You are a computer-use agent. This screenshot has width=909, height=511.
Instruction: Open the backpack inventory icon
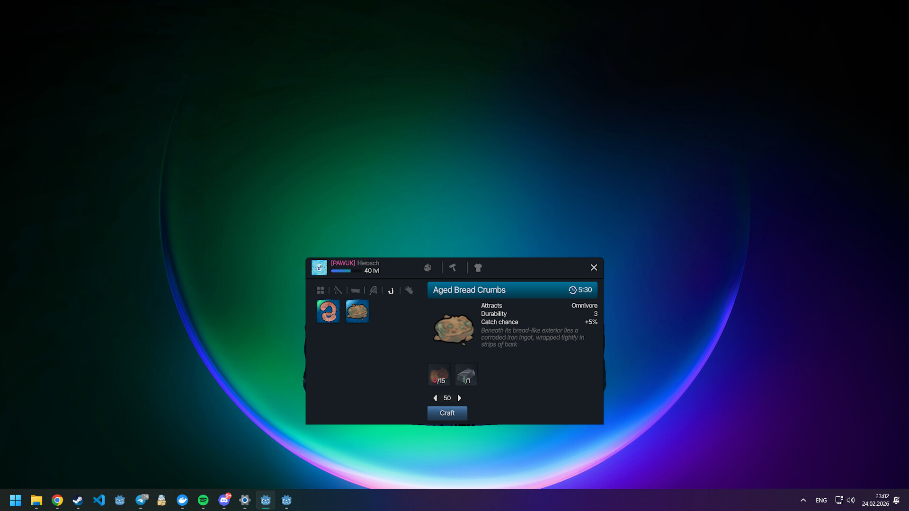428,268
